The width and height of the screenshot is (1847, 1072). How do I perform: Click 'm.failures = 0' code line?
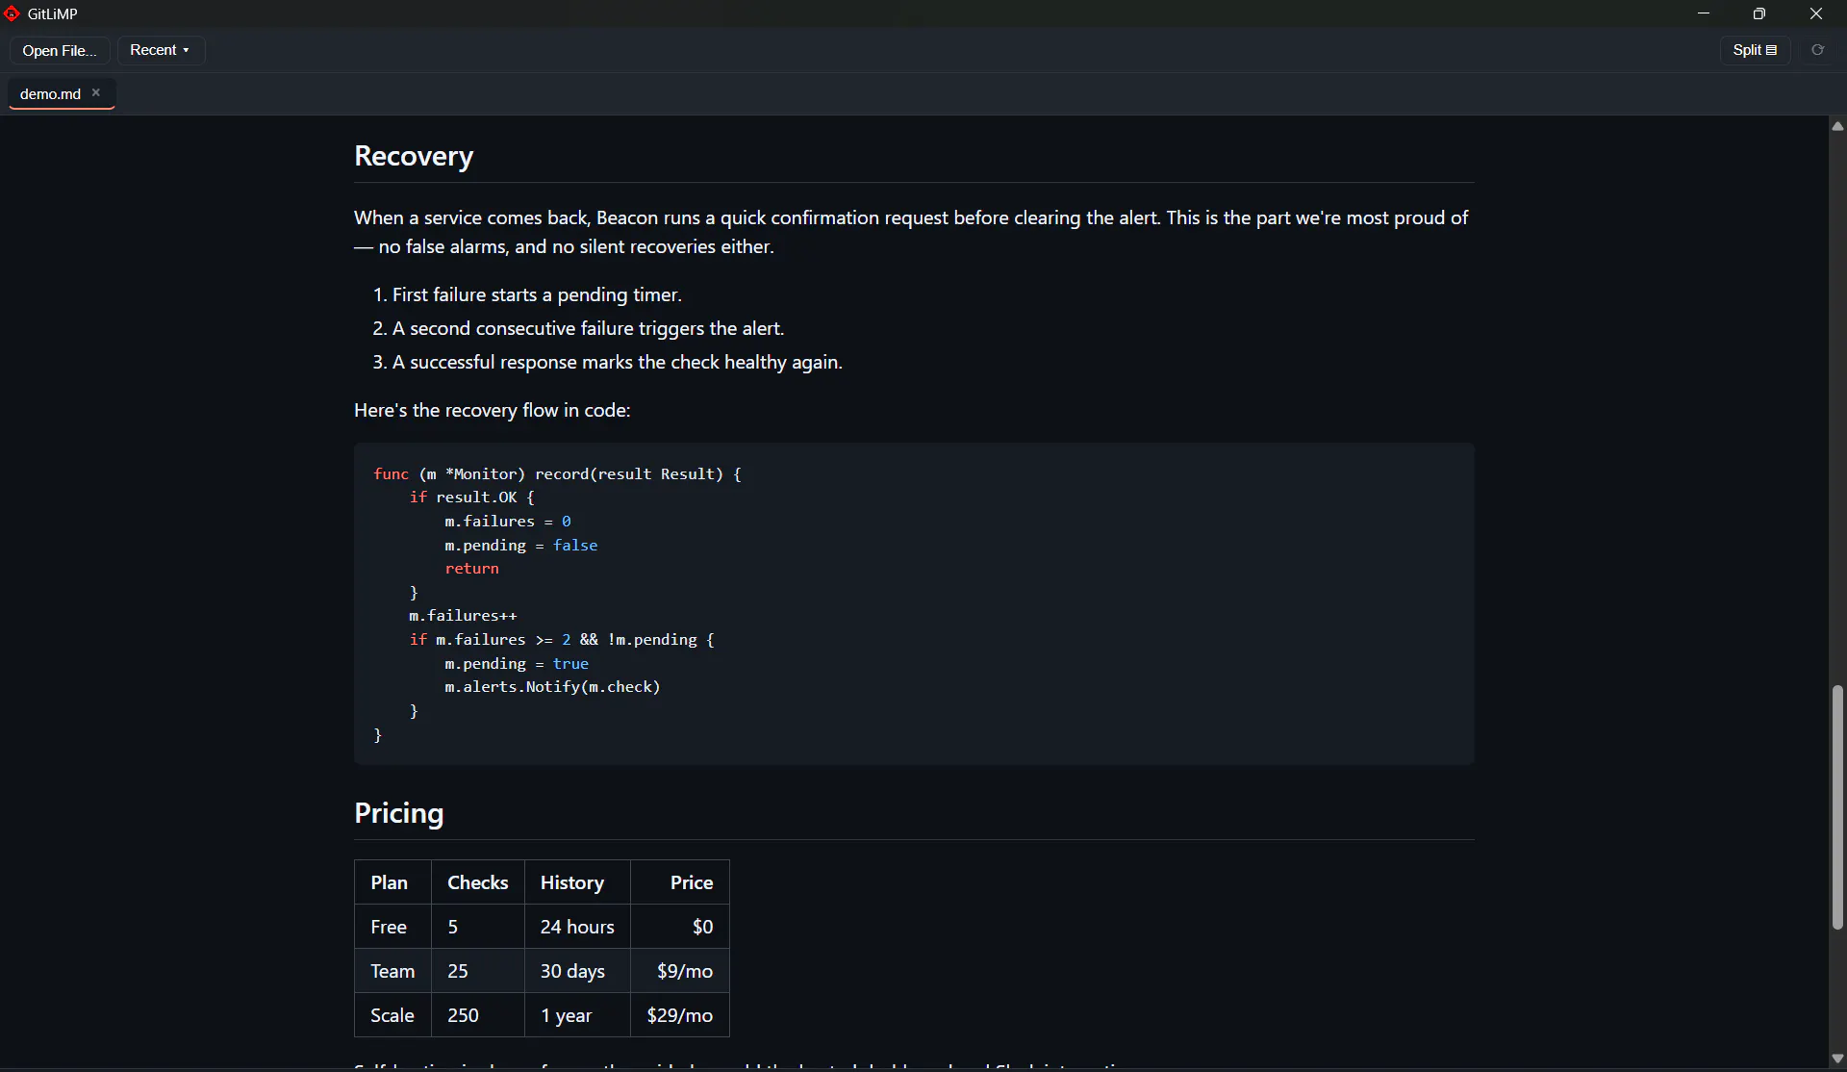coord(508,522)
